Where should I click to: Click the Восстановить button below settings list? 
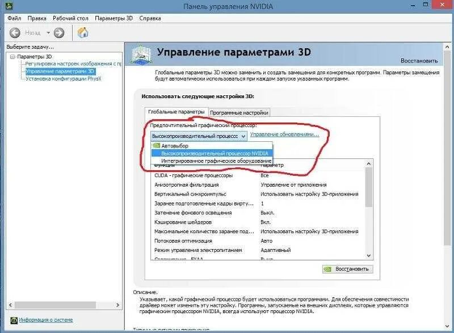[x=347, y=269]
